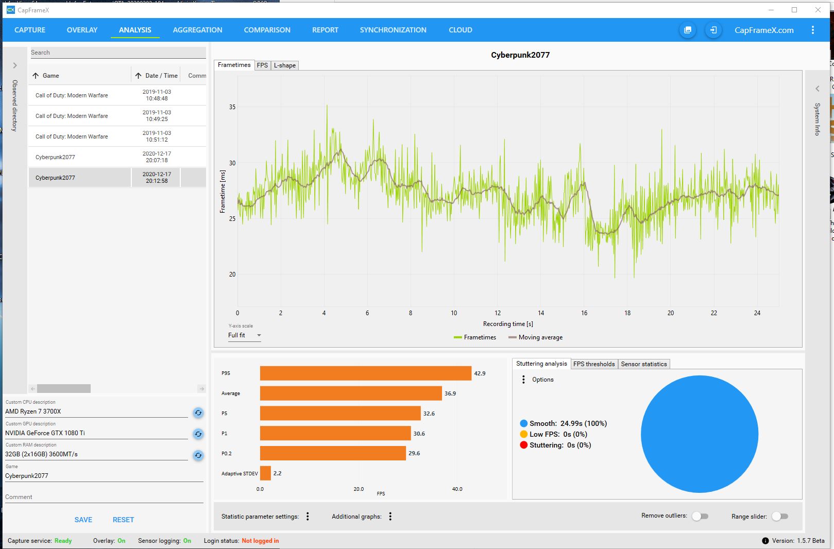This screenshot has width=834, height=549.
Task: Select the ANALYSIS tab
Action: (x=135, y=30)
